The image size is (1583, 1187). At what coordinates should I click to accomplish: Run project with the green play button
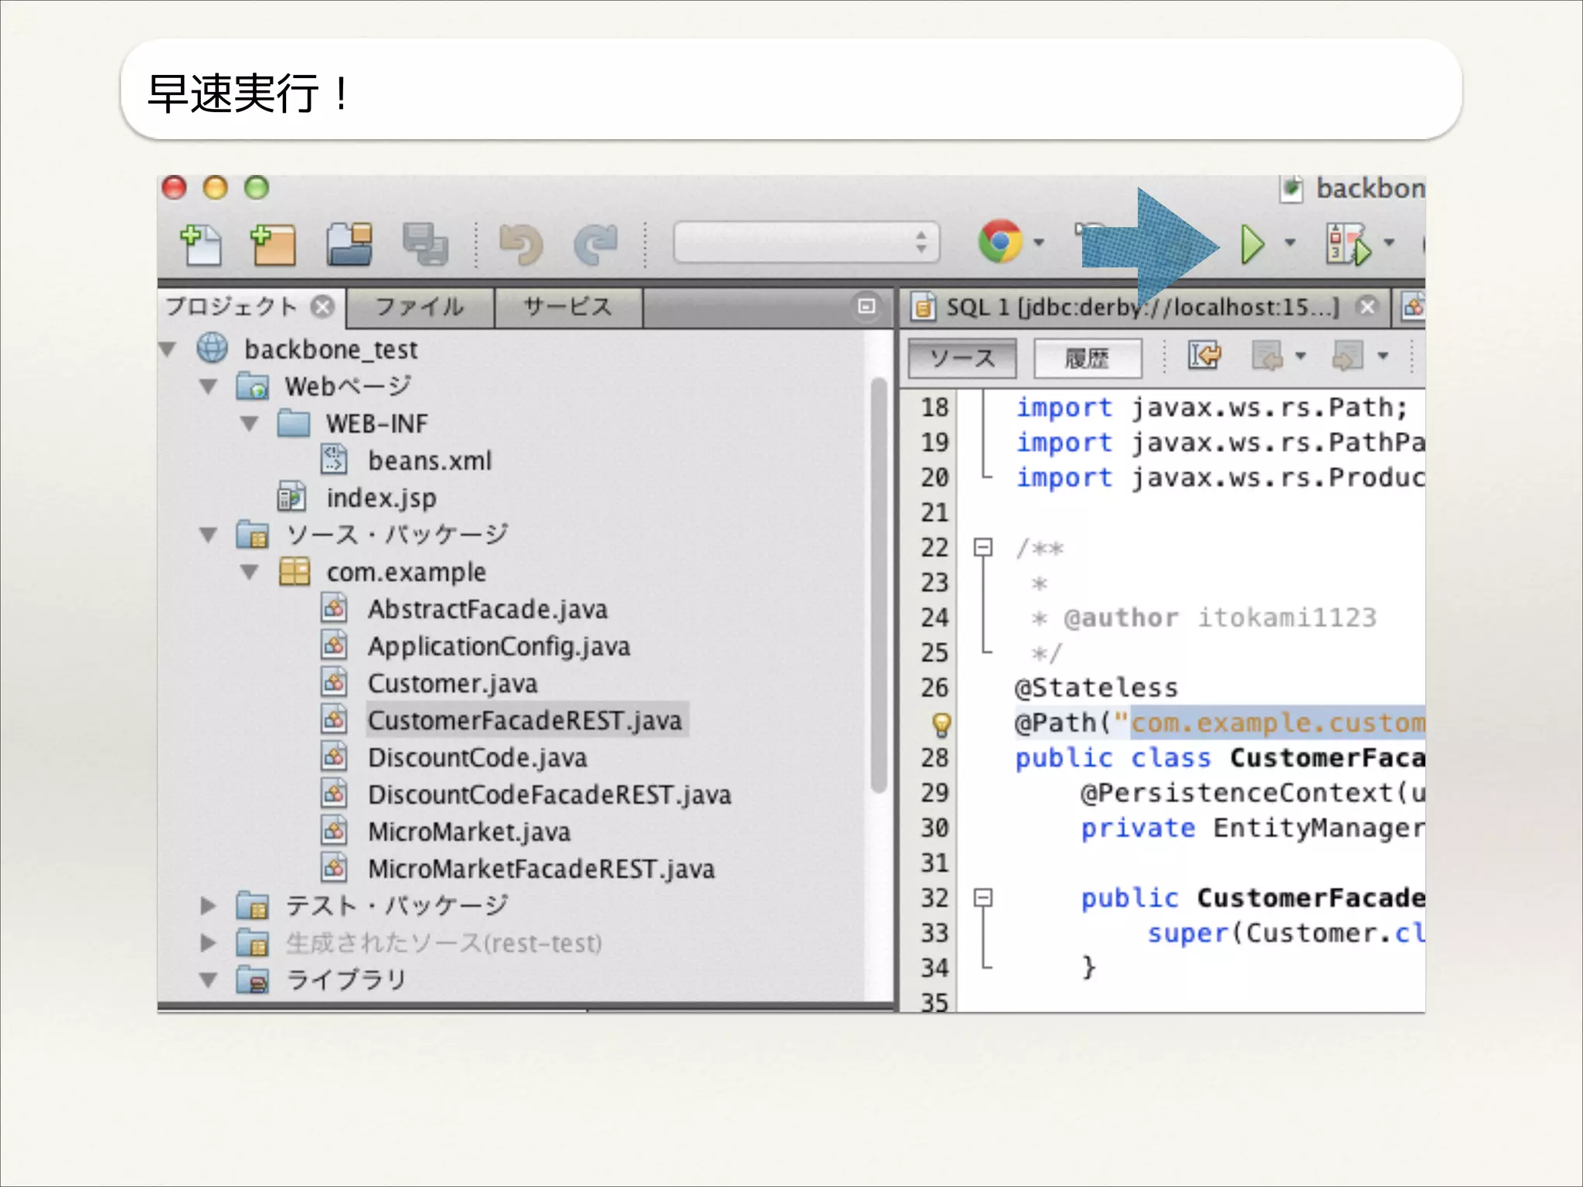pyautogui.click(x=1251, y=244)
